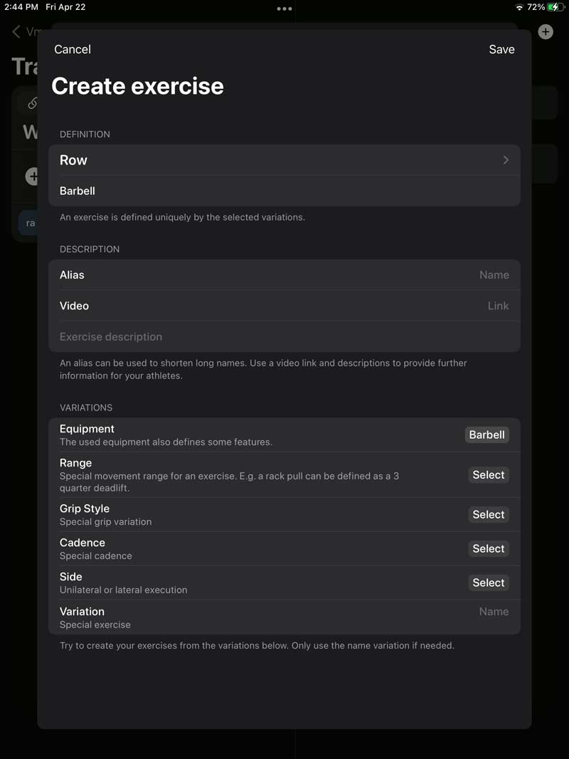Select the Row definition row

click(284, 160)
